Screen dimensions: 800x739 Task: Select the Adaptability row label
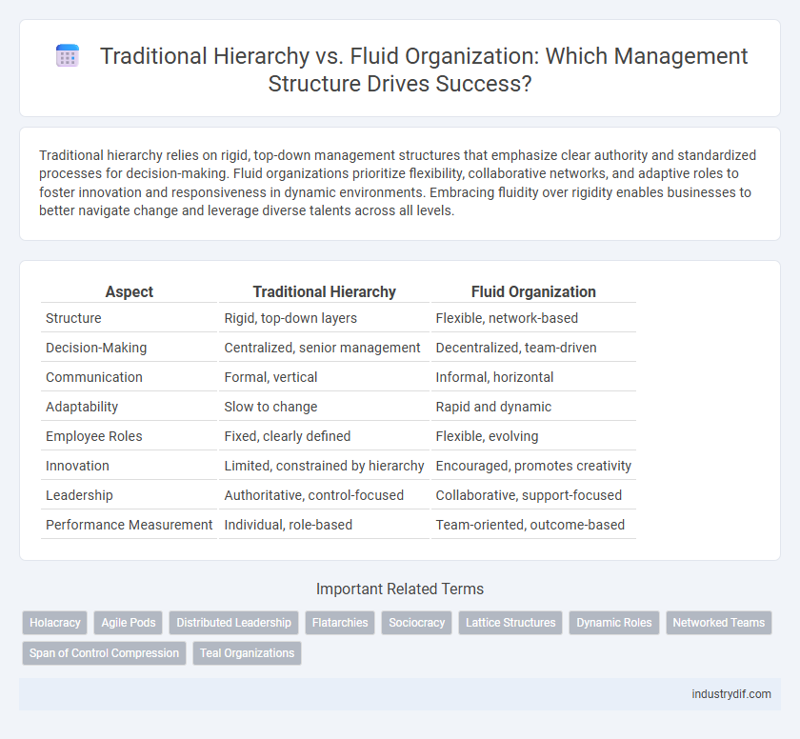pyautogui.click(x=130, y=407)
